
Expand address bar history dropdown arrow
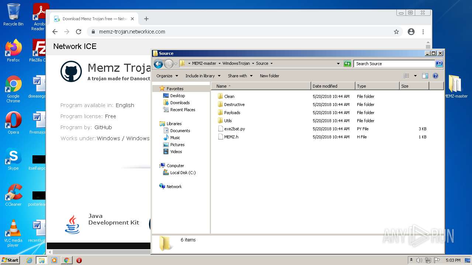(338, 64)
